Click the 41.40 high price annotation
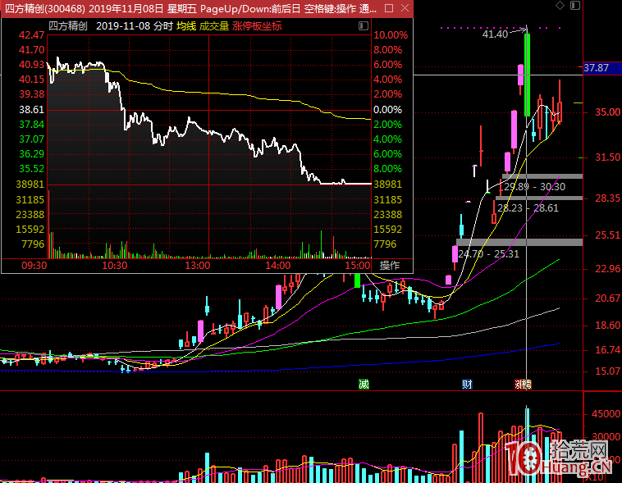Image resolution: width=622 pixels, height=483 pixels. (495, 34)
